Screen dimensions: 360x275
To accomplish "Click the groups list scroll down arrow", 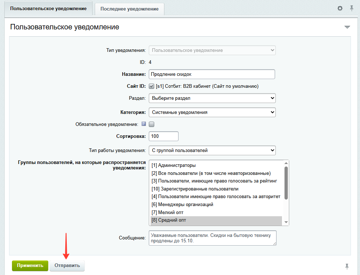I will 286,222.
